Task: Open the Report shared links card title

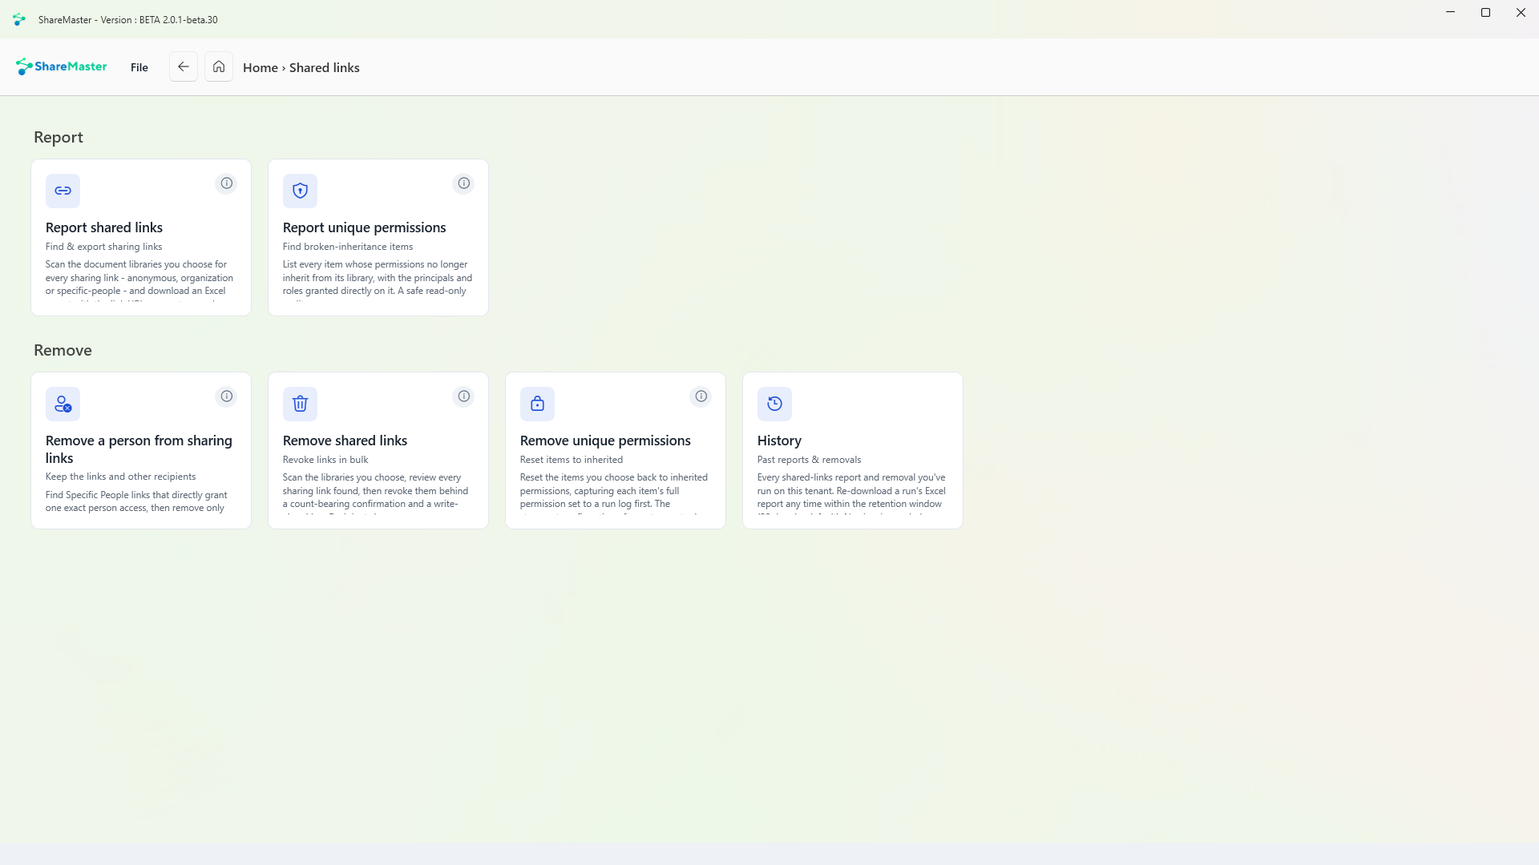Action: click(104, 227)
